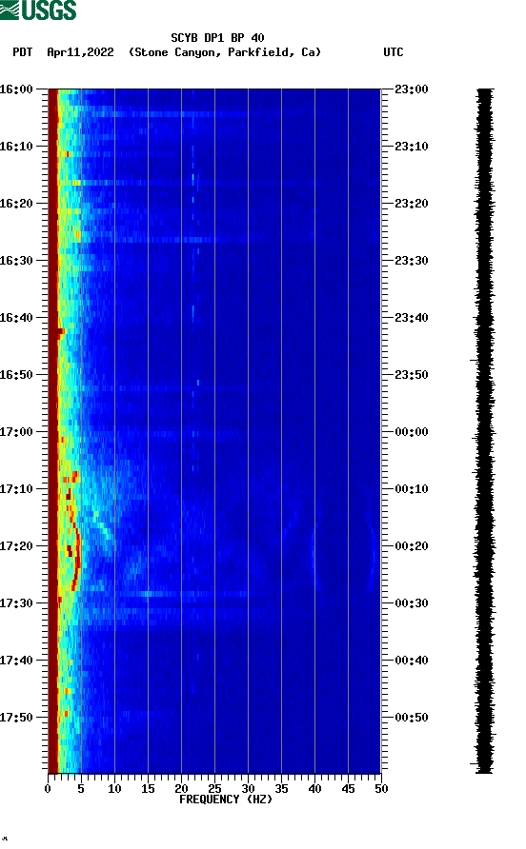
Task: Click the 15 Hz frequency tick label
Action: coord(148,789)
